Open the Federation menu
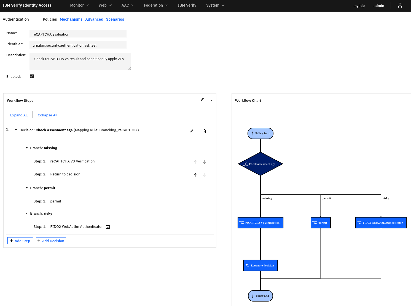This screenshot has width=411, height=307. [x=156, y=5]
